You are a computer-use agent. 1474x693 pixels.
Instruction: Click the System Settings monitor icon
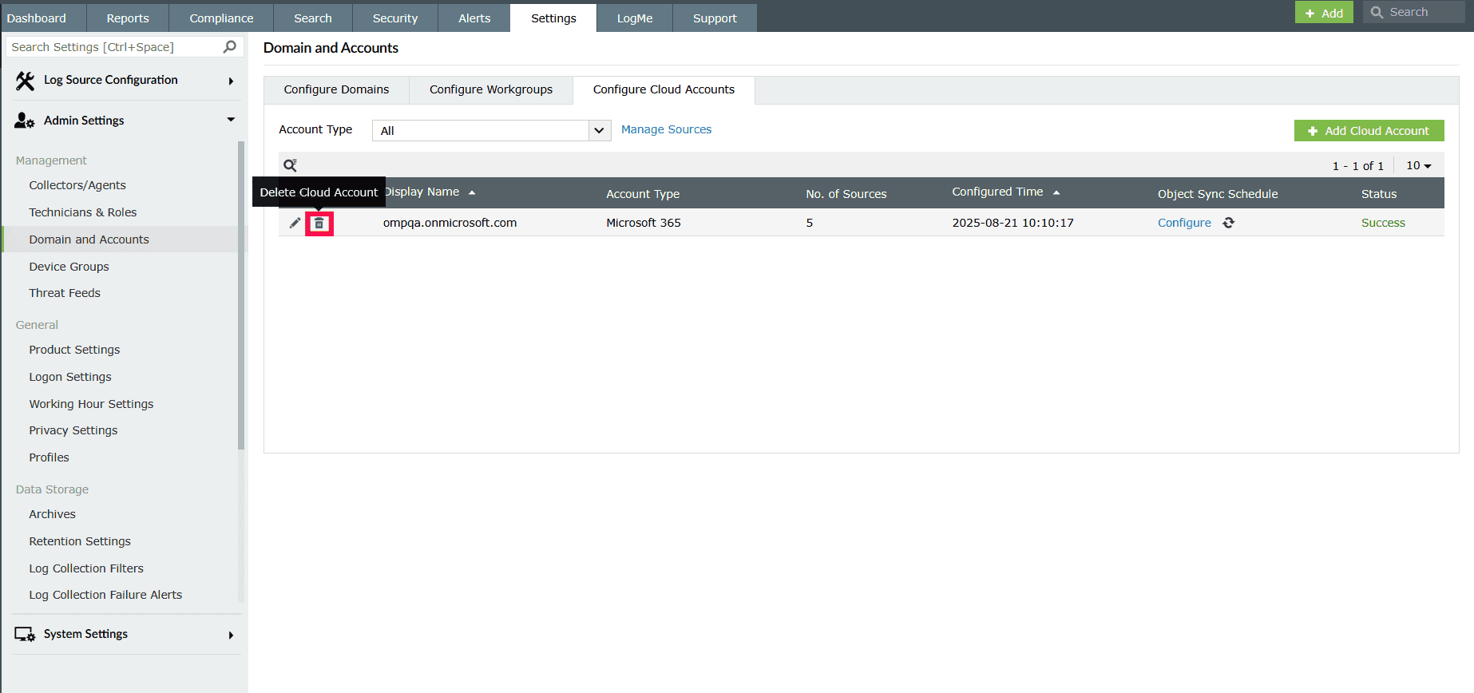[25, 634]
